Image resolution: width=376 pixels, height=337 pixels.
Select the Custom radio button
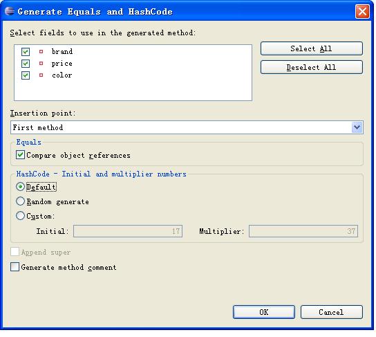click(20, 216)
